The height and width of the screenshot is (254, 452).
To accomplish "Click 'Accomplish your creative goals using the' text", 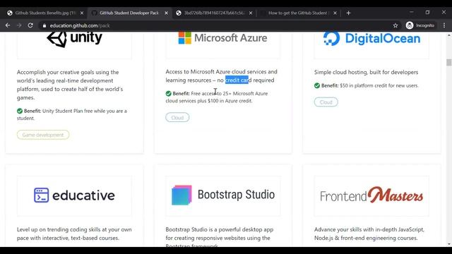I will click(68, 72).
